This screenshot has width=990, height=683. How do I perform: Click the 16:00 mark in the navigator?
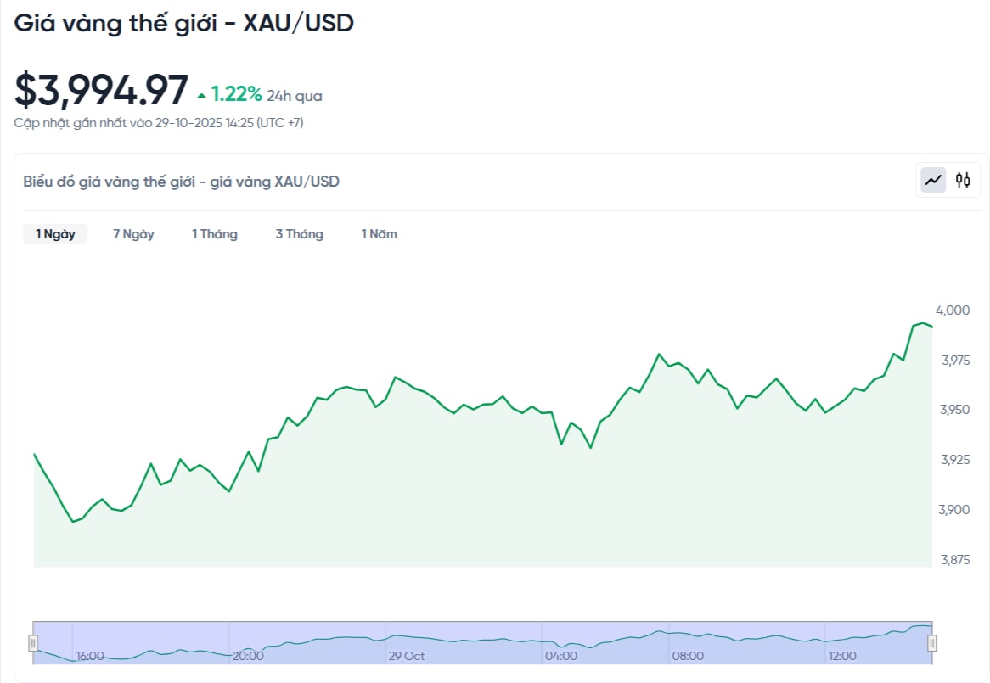tap(90, 656)
